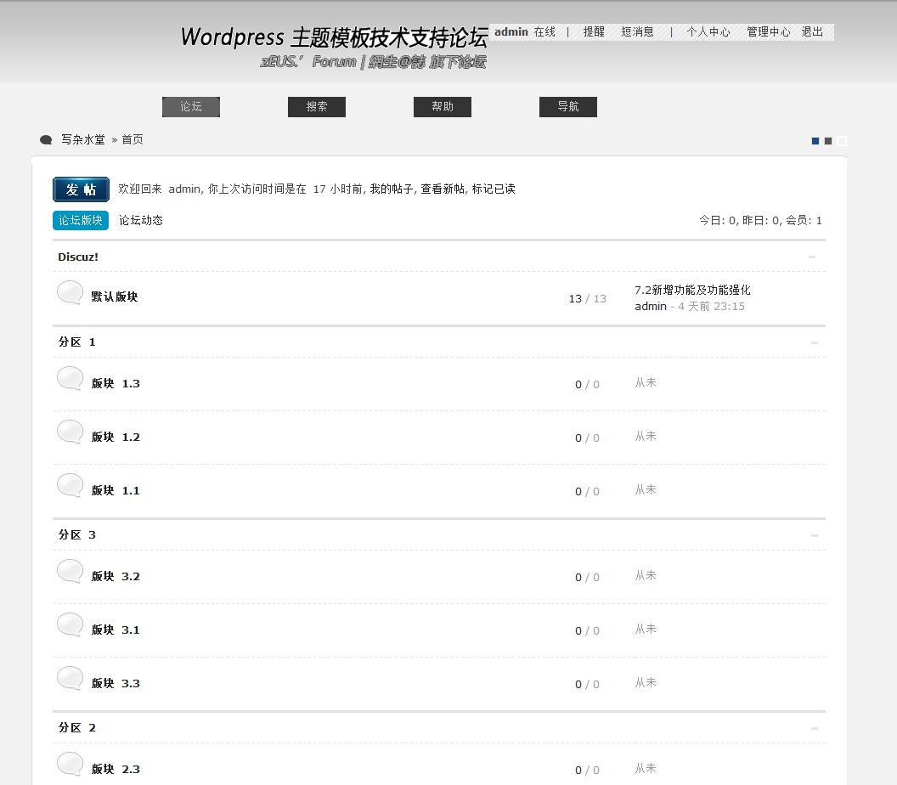Image resolution: width=897 pixels, height=785 pixels.
Task: Open the 论坛 navigation tab
Action: tap(191, 107)
